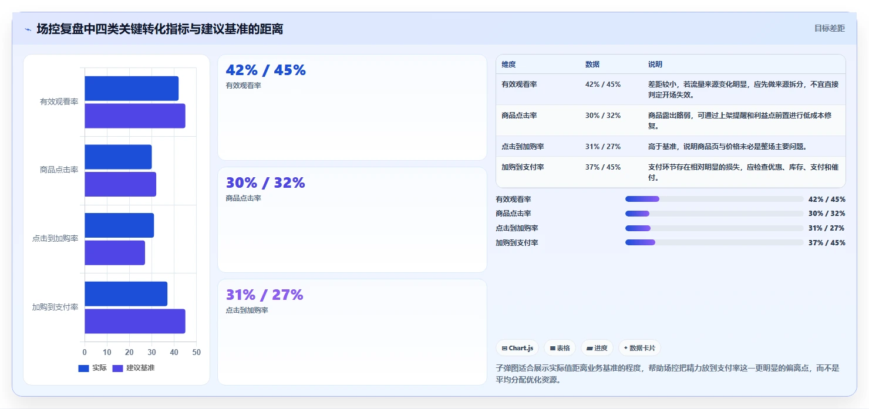The width and height of the screenshot is (869, 409).
Task: Open the 31% / 27% 点击到加购率 data card
Action: click(352, 332)
